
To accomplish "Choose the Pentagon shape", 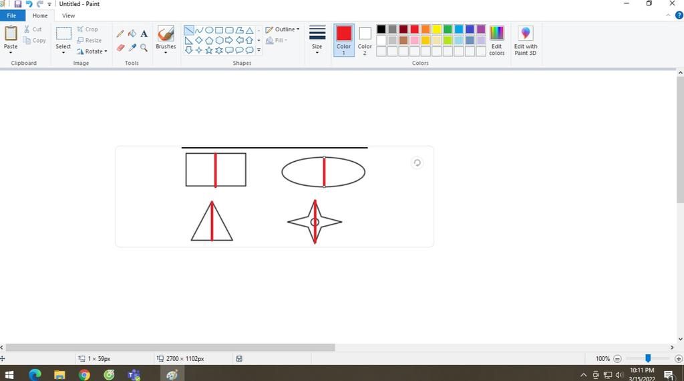I will 209,40.
